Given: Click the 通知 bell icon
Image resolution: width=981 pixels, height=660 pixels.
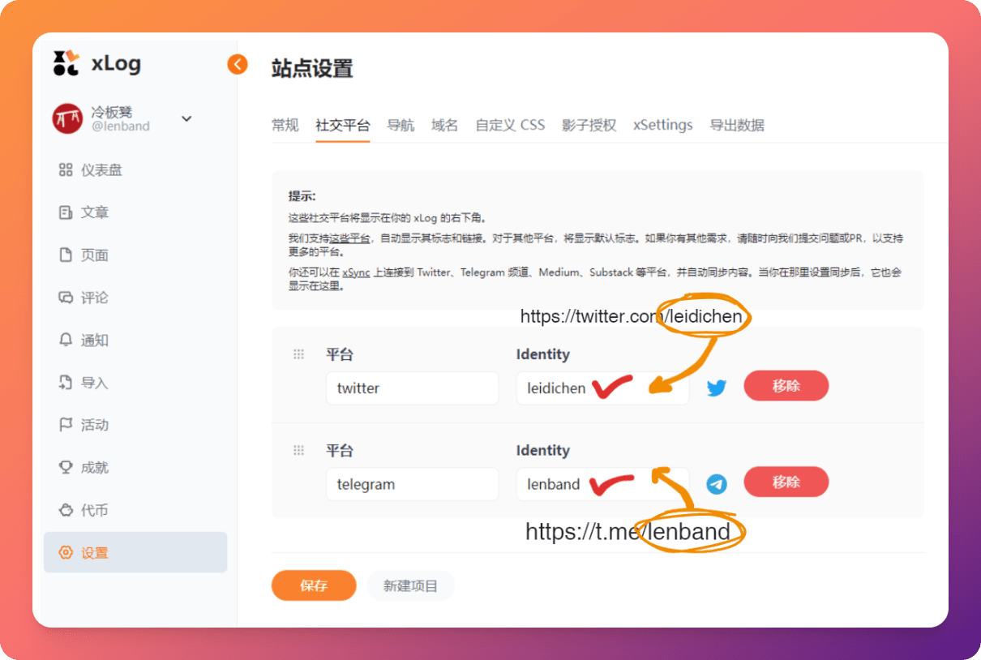Looking at the screenshot, I should pyautogui.click(x=66, y=341).
